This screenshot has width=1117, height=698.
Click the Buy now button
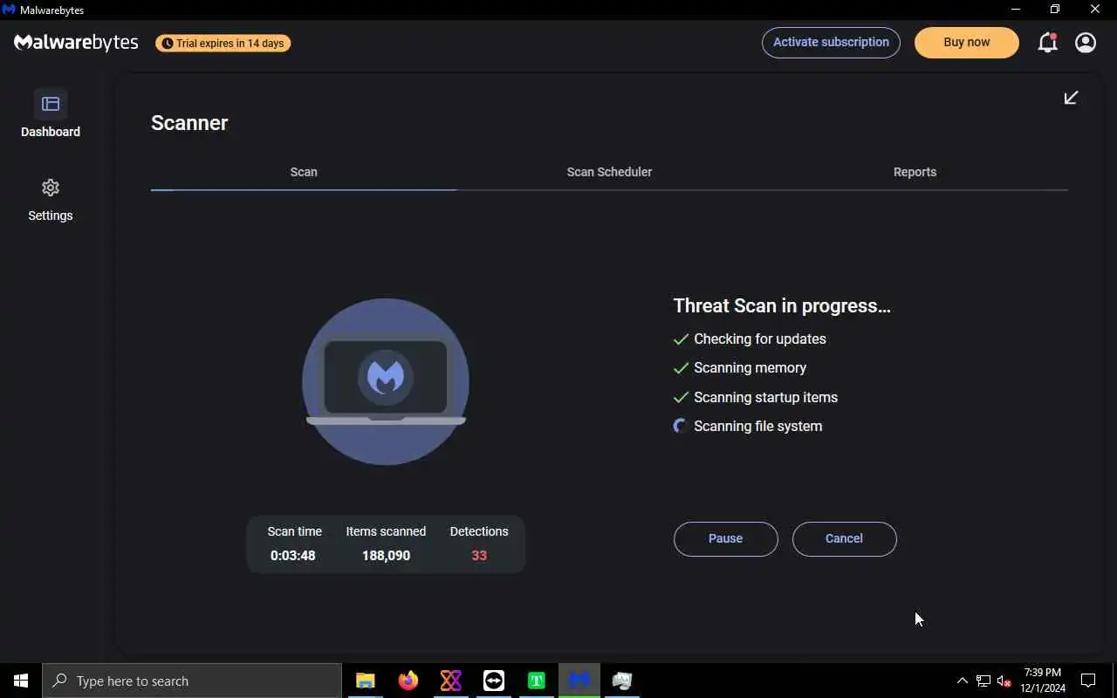coord(966,43)
